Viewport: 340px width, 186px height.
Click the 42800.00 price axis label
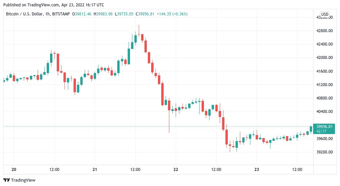[x=323, y=30]
